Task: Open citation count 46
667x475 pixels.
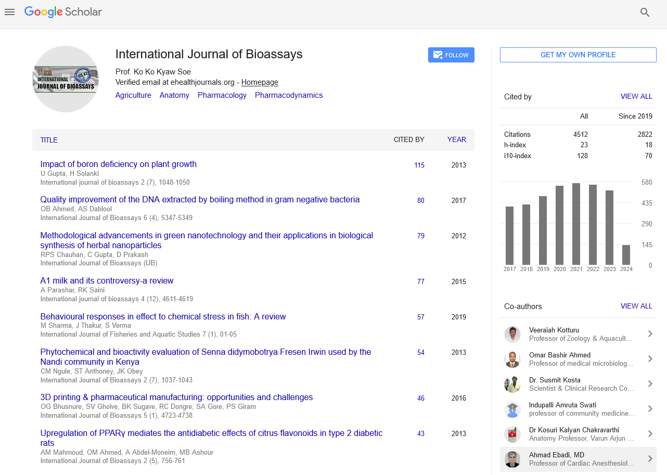Action: 421,398
